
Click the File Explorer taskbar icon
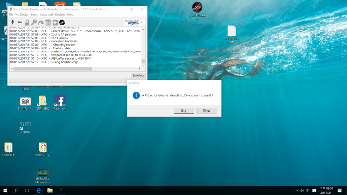50,190
